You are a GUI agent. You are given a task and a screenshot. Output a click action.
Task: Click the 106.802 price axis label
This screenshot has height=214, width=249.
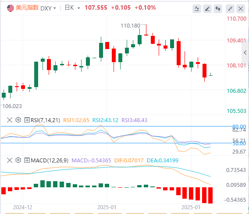[x=236, y=91]
